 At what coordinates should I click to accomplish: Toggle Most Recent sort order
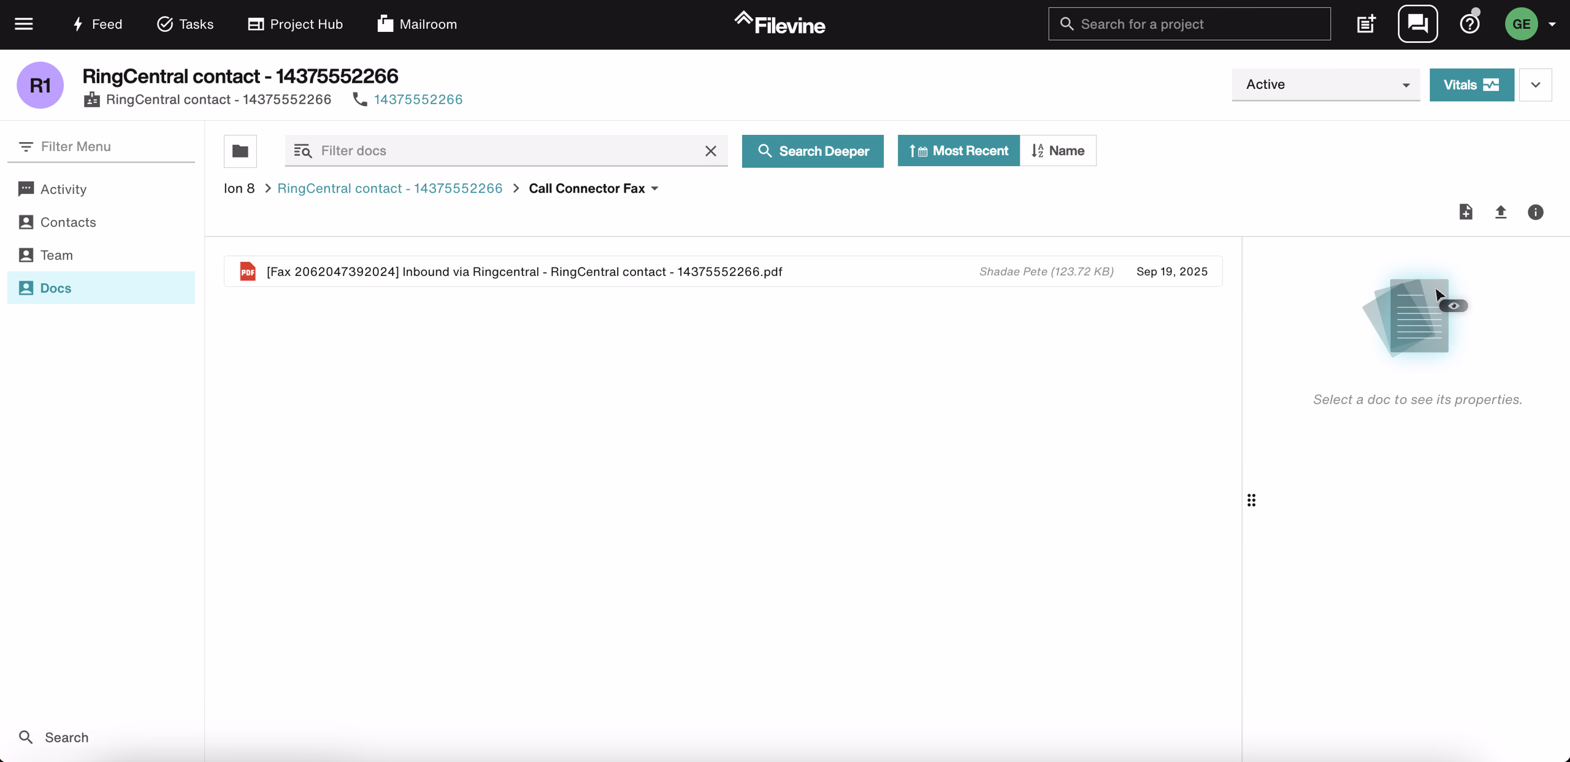[958, 150]
